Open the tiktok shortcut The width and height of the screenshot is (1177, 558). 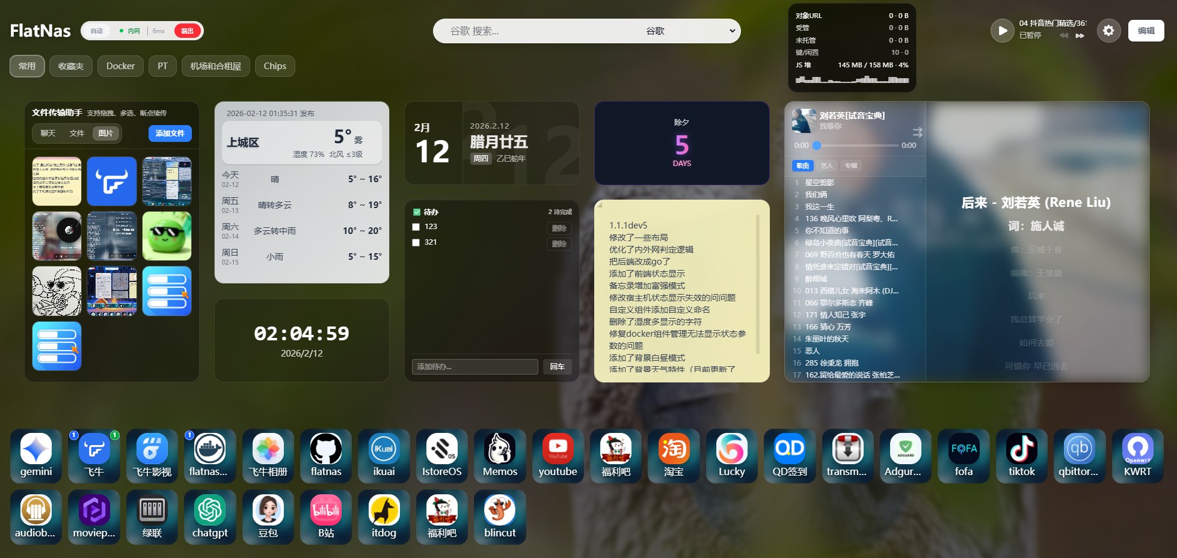[x=1021, y=456]
